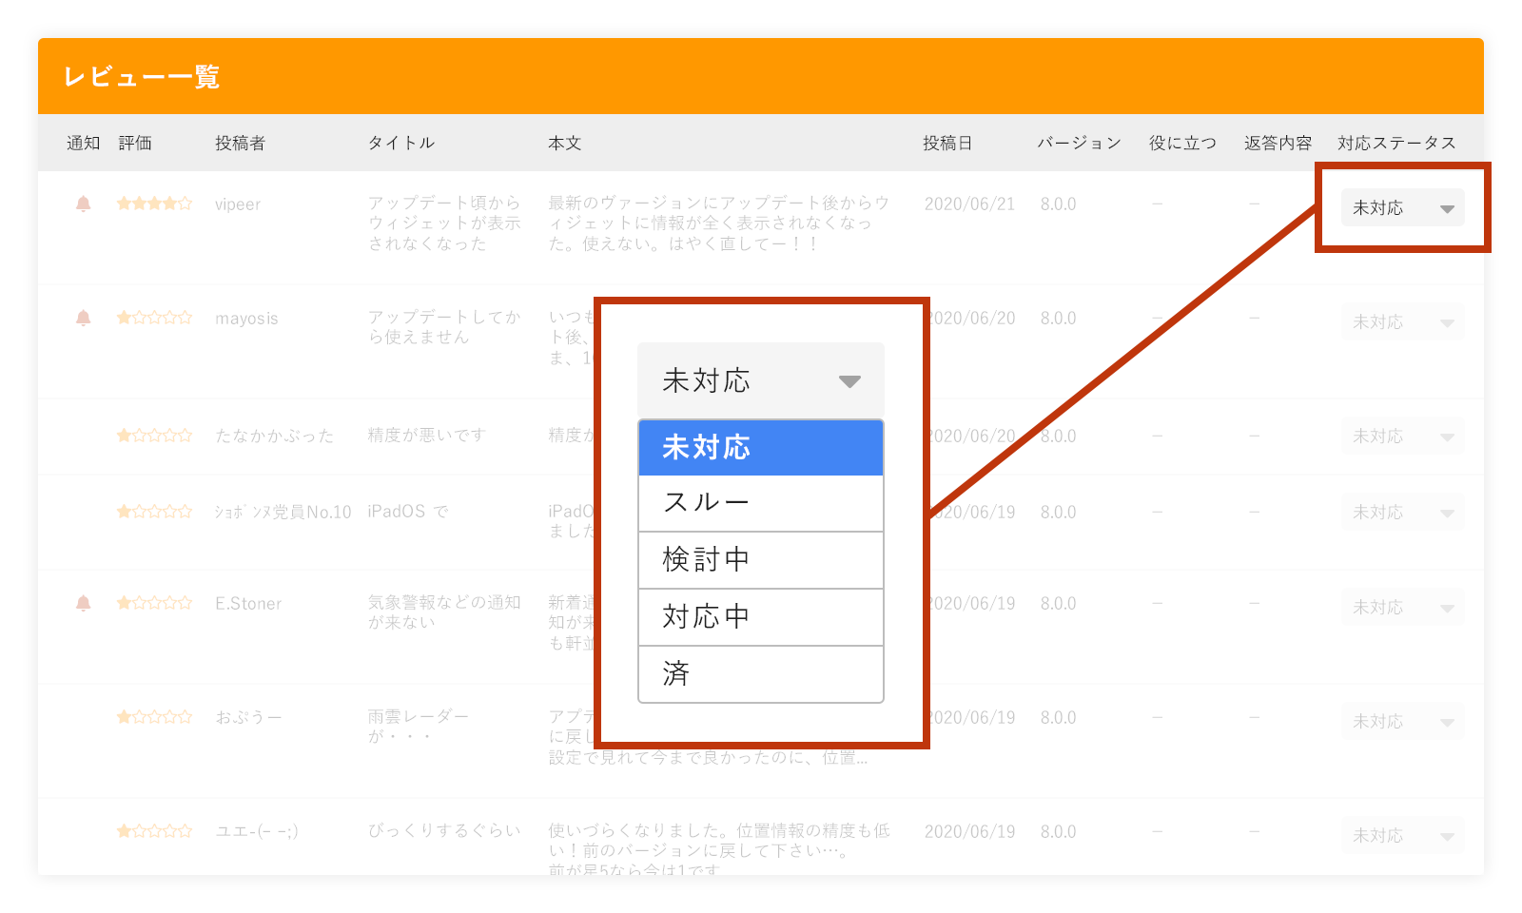Screen dimensions: 1522x913
Task: Choose 済 in the status options
Action: pyautogui.click(x=761, y=674)
